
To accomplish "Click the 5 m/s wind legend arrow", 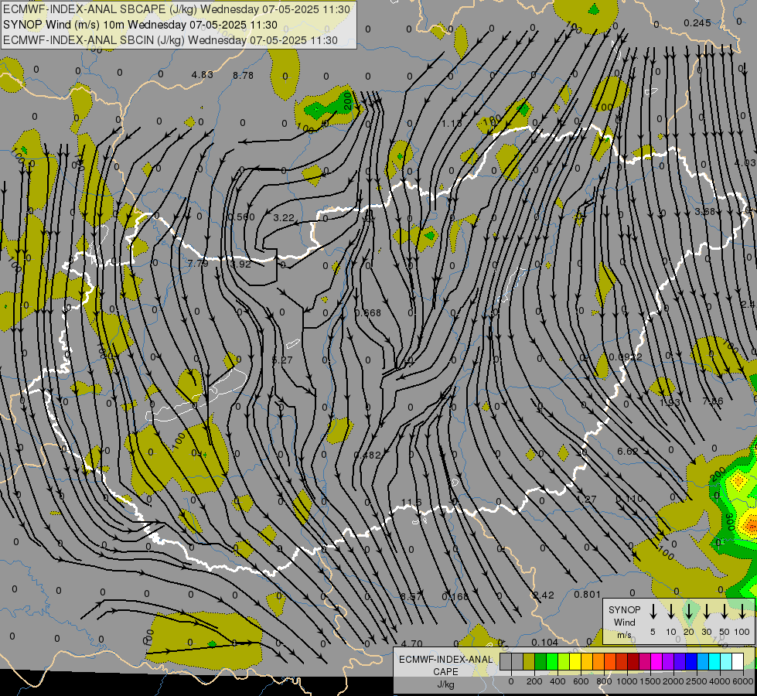I will click(x=653, y=612).
